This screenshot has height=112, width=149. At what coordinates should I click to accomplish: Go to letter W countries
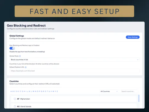point(53,91)
